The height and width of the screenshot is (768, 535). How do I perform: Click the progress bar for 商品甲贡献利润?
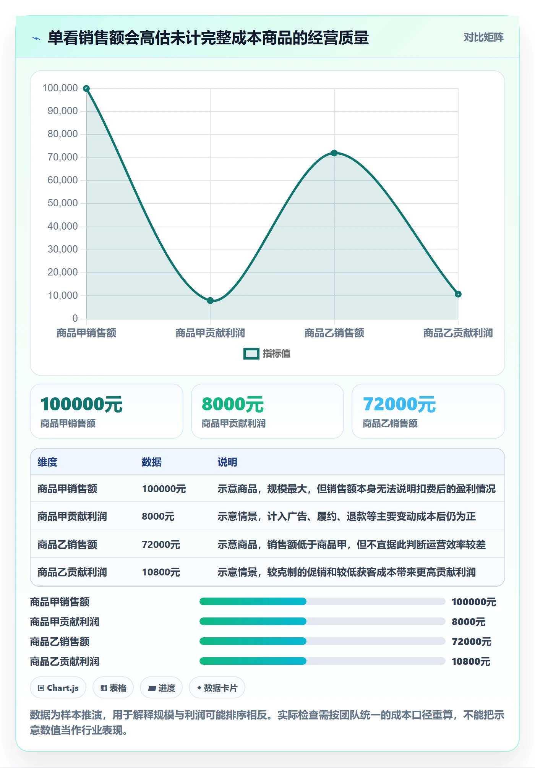[x=322, y=622]
